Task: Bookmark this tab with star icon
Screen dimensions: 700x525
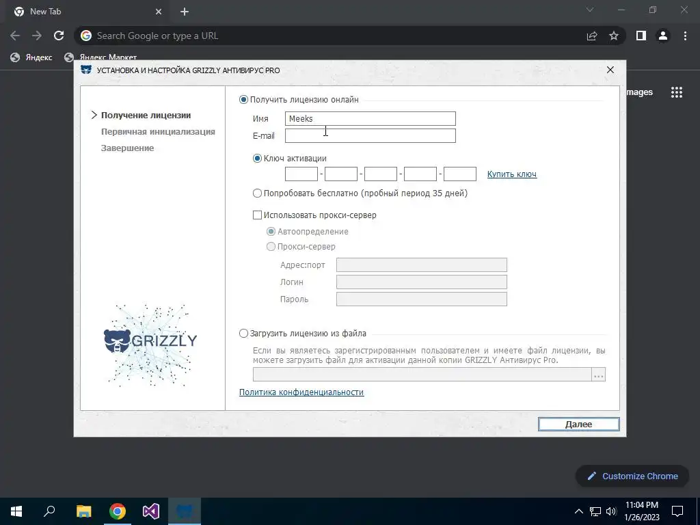Action: coord(614,36)
